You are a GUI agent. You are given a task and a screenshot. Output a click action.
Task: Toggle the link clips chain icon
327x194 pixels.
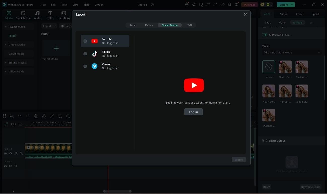coord(6,124)
